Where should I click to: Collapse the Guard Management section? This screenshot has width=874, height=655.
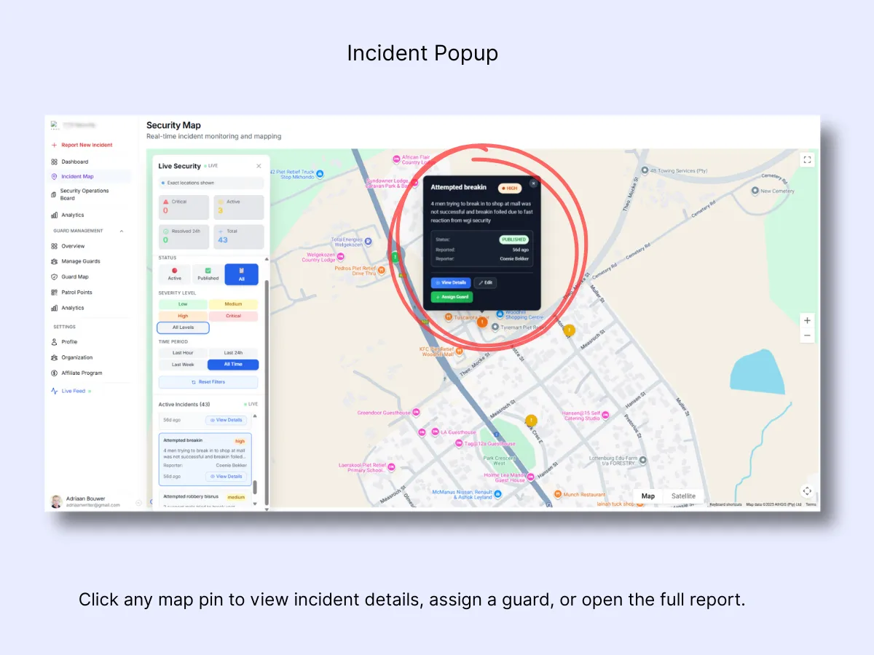coord(122,231)
